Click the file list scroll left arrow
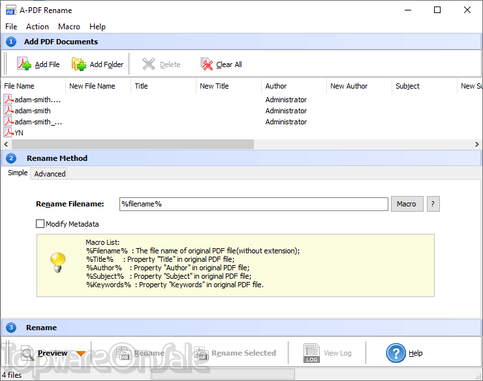The height and width of the screenshot is (381, 483). click(6, 144)
